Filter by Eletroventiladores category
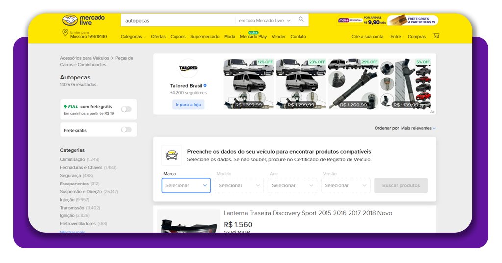Viewport: 502px width, 263px height. (x=83, y=224)
